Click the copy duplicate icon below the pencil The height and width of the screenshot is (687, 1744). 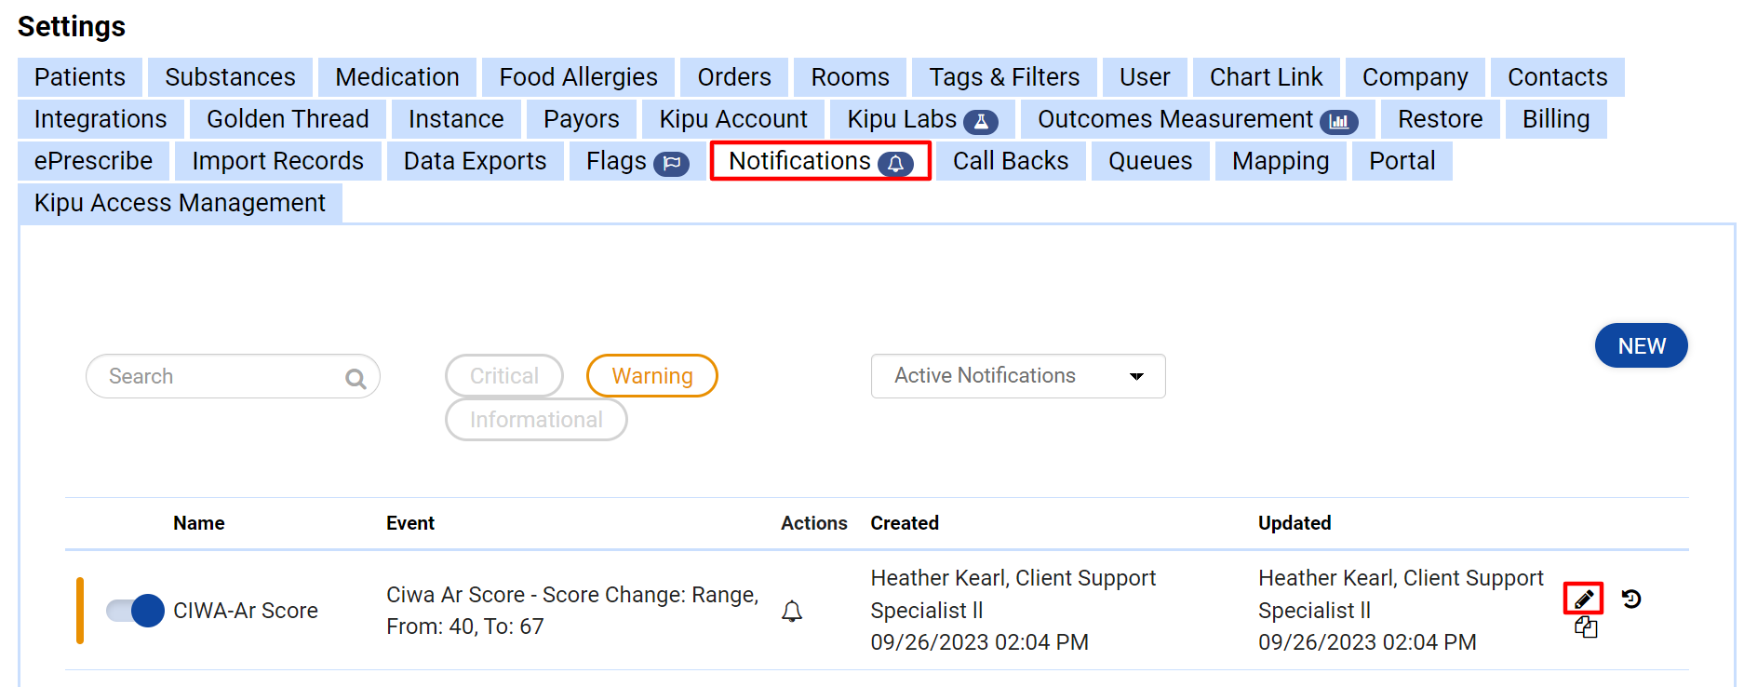[1586, 628]
